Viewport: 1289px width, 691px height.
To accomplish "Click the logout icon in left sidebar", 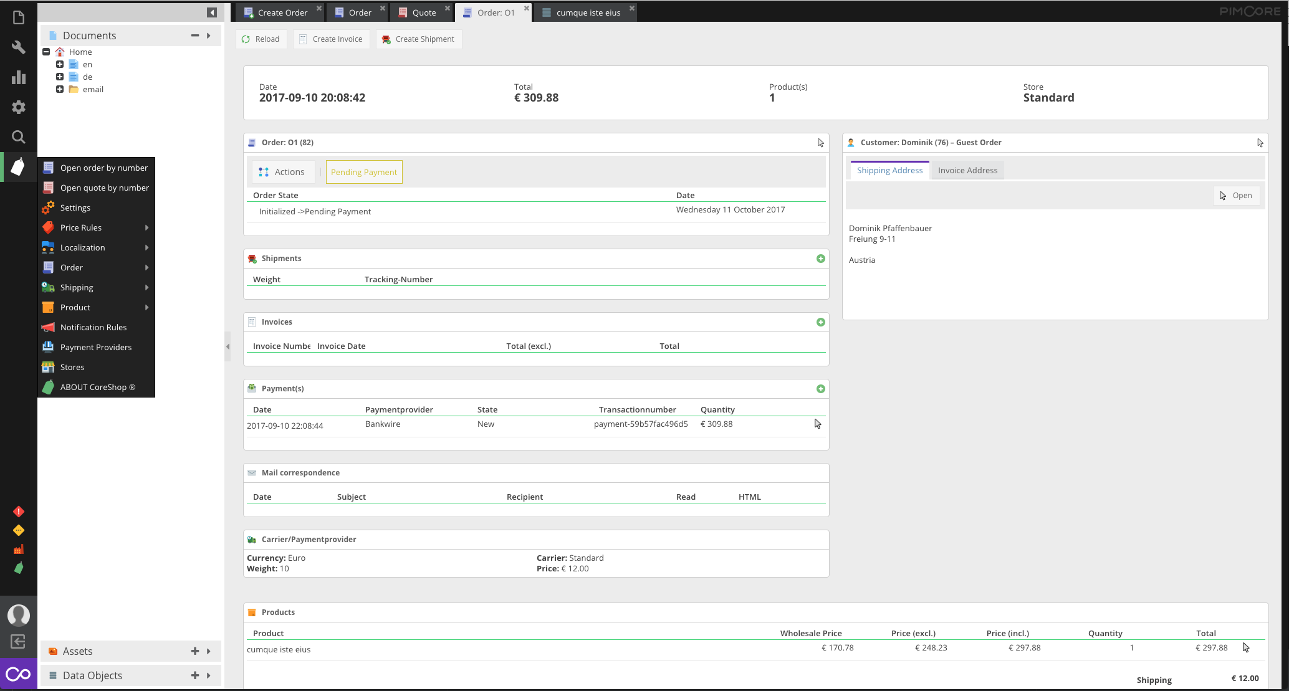I will click(18, 641).
